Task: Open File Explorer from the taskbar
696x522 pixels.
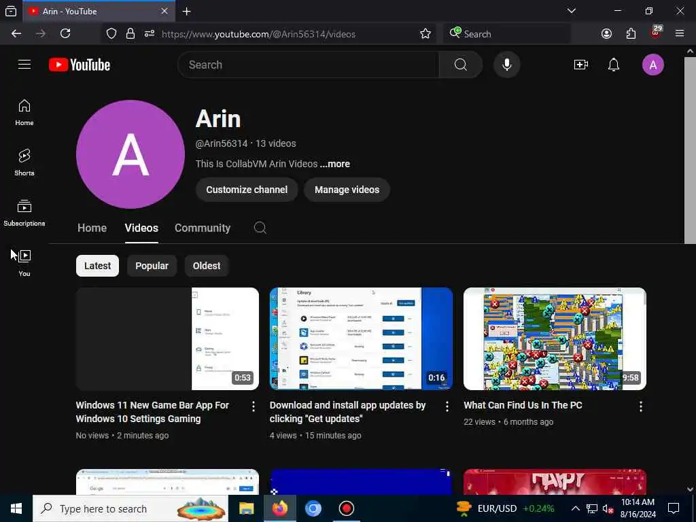Action: pyautogui.click(x=246, y=508)
